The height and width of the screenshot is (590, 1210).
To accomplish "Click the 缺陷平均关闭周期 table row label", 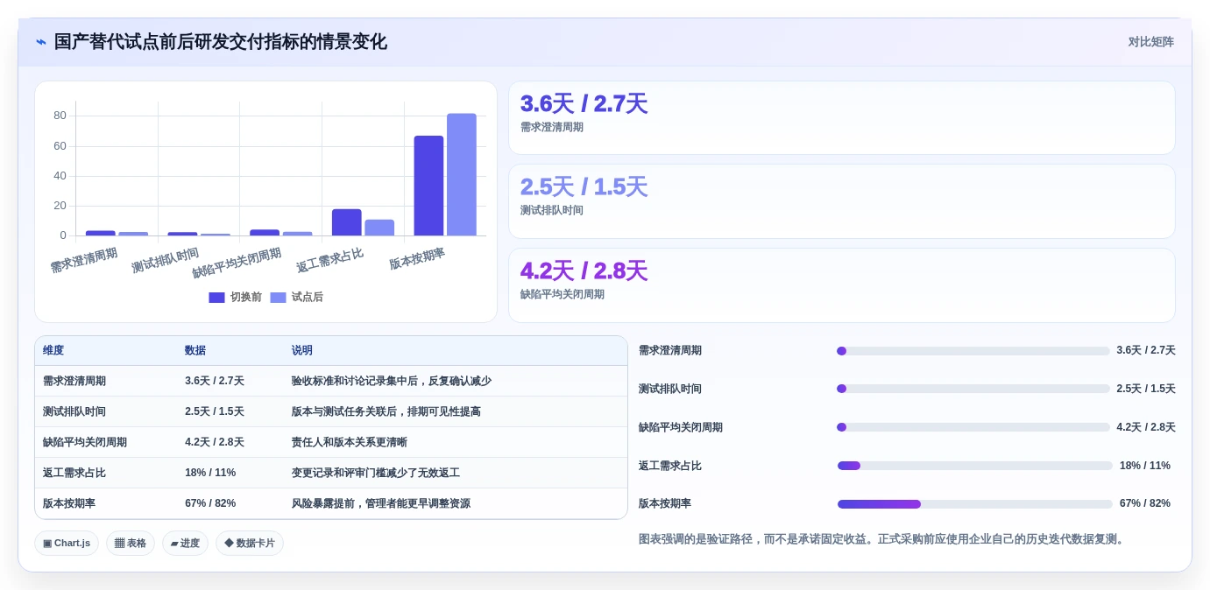I will pos(85,442).
